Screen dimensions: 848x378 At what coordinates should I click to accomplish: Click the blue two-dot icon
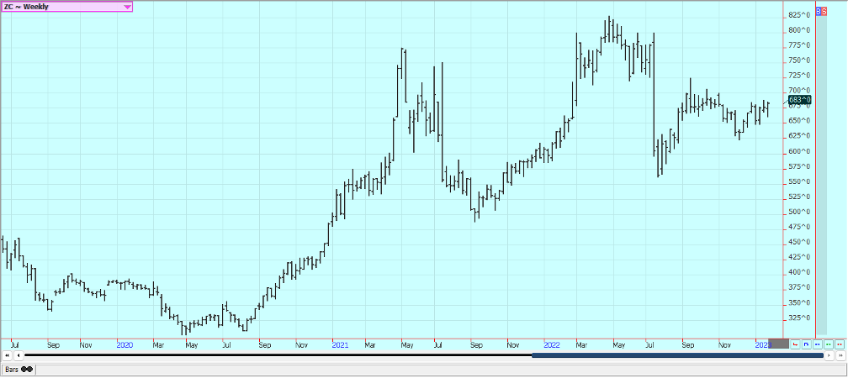point(817,344)
